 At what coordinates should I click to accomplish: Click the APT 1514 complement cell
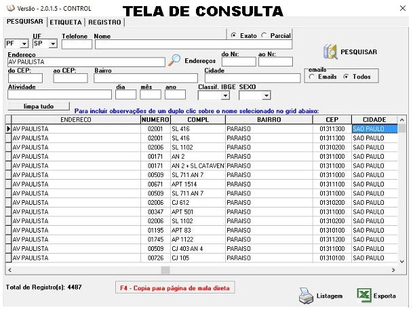click(x=198, y=184)
